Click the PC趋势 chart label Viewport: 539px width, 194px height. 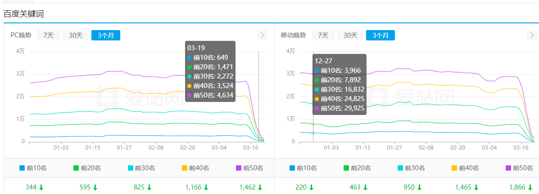coord(21,35)
